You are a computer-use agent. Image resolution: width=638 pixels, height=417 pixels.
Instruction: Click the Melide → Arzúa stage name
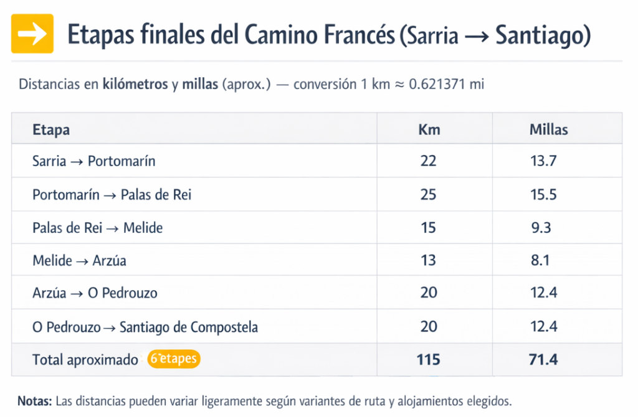point(79,261)
